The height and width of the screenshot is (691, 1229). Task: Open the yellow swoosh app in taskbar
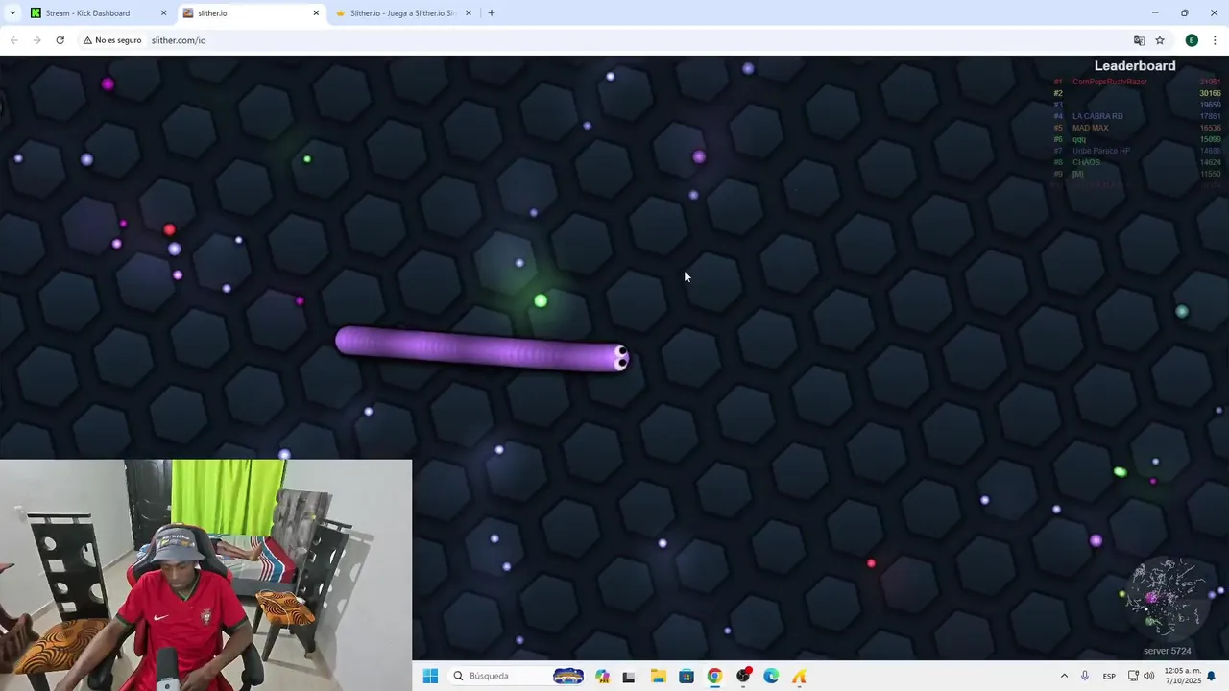coord(799,676)
